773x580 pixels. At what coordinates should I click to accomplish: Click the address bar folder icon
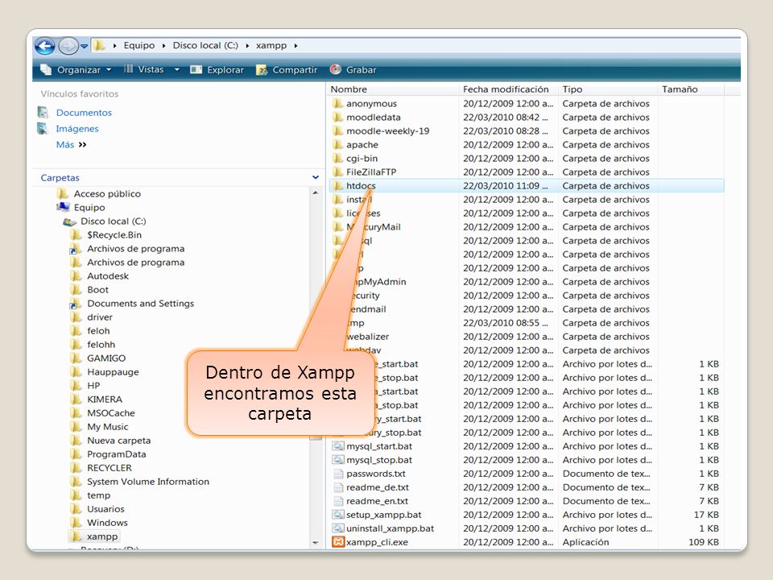click(x=99, y=46)
